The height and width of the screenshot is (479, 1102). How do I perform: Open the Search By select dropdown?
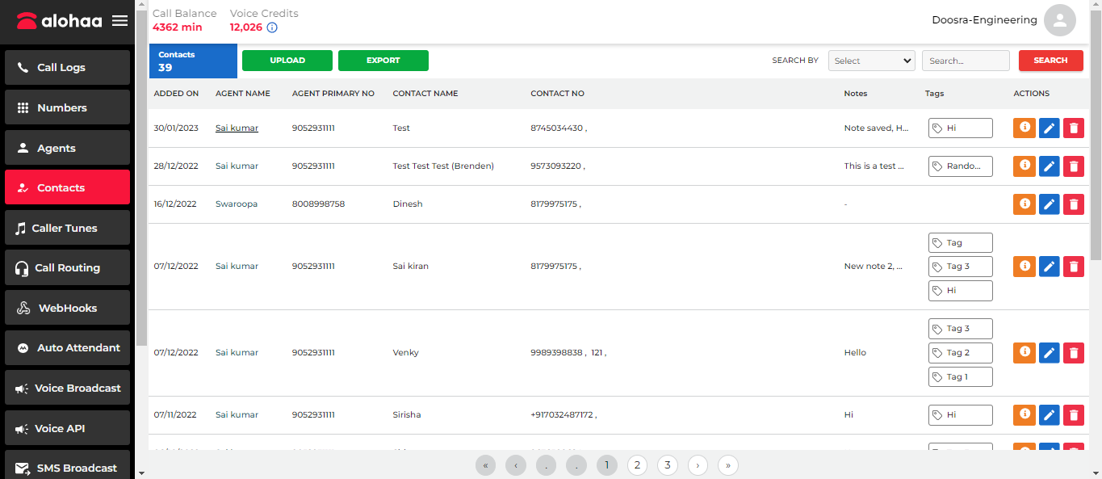(871, 61)
